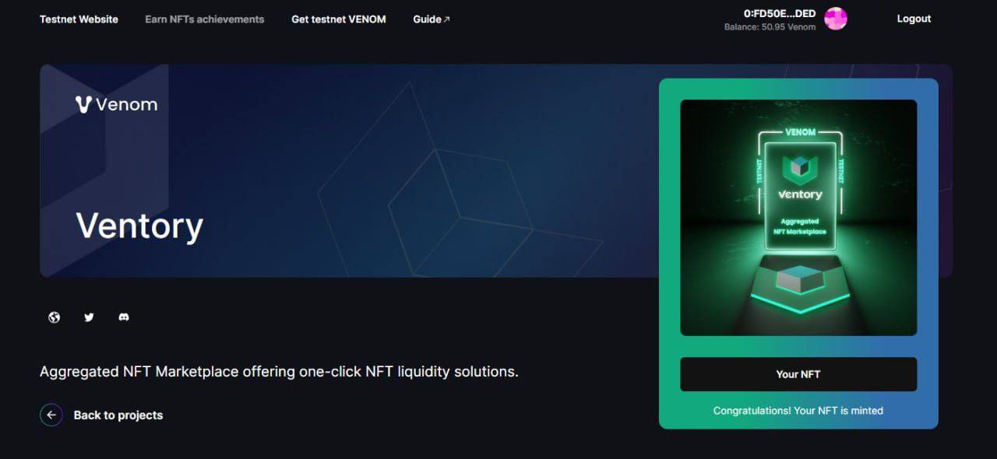This screenshot has width=997, height=459.
Task: Click the circled back arrow icon
Action: [51, 415]
